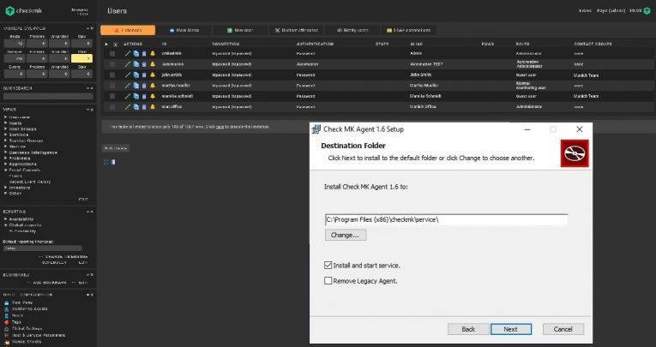Delete the monika.schmidt user
The width and height of the screenshot is (656, 347).
pos(144,96)
